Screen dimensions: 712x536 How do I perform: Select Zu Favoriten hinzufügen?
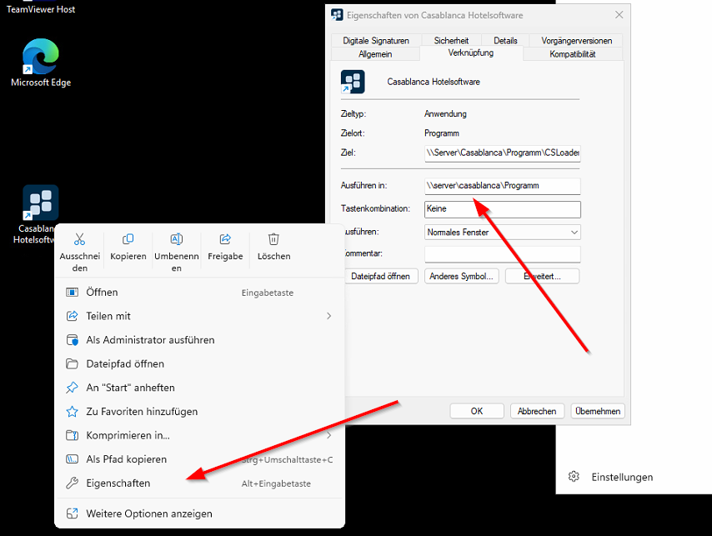200,412
